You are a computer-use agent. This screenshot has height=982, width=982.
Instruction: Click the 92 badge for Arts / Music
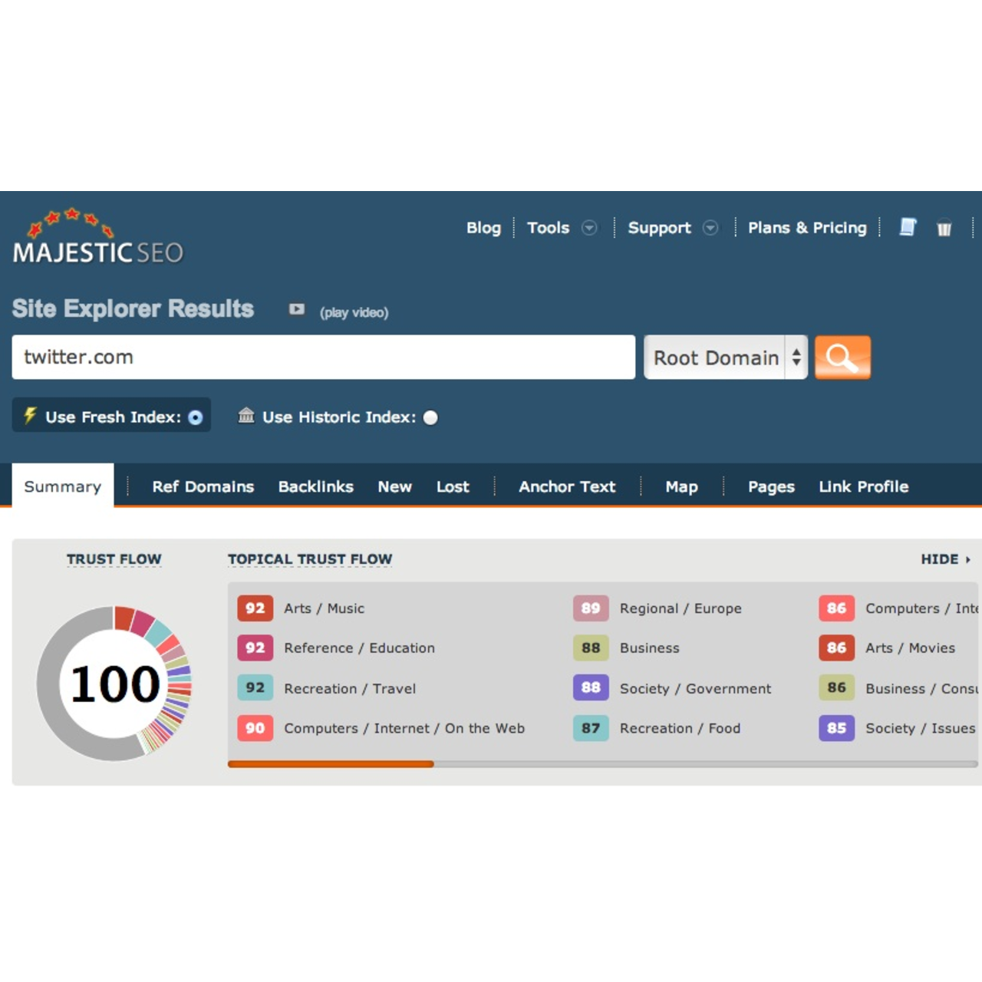tap(255, 608)
